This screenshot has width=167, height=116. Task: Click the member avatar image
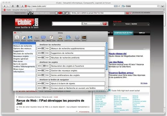click(31, 13)
